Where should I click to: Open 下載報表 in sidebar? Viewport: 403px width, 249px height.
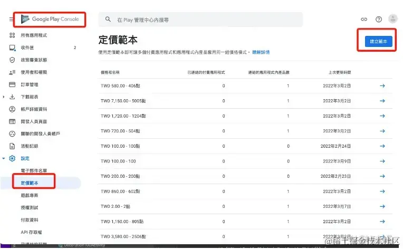[x=30, y=97]
